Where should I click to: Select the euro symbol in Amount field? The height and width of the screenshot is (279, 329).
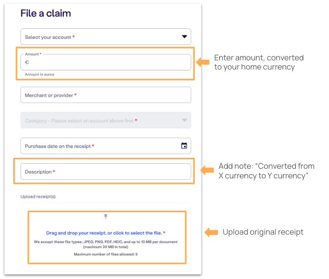[27, 62]
